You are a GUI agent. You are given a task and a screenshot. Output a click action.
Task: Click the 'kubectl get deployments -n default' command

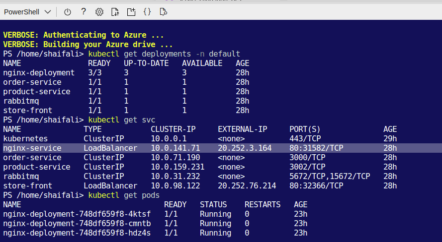tap(164, 54)
